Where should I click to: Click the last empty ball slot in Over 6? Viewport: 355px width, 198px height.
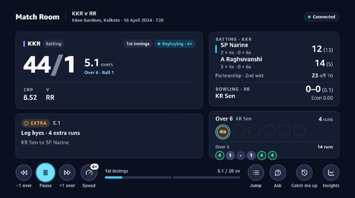[300, 131]
